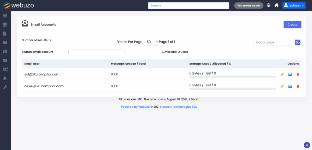The image size is (312, 150).
Task: Expand the Entries Per Page dropdown
Action: pyautogui.click(x=151, y=42)
